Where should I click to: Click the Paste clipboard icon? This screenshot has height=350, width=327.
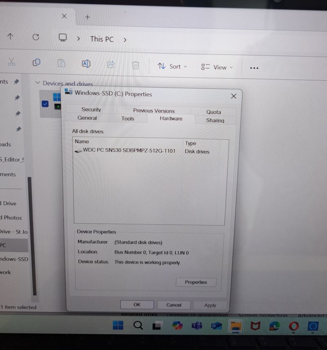pos(61,63)
